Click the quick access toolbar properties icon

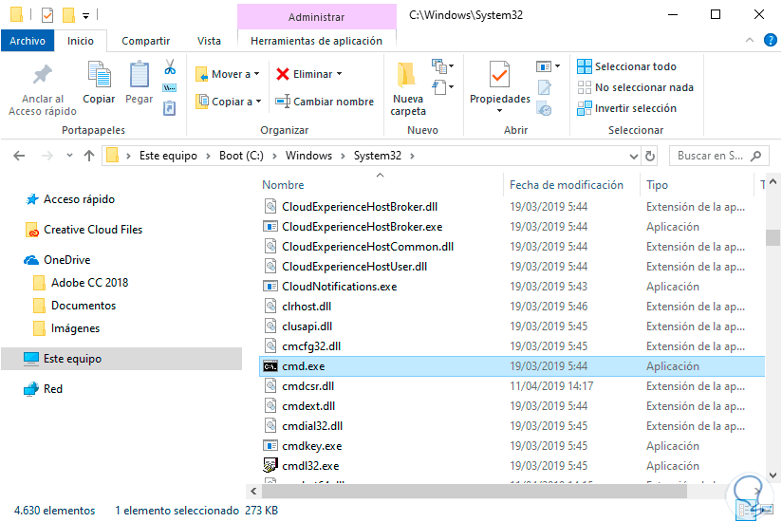pos(47,15)
